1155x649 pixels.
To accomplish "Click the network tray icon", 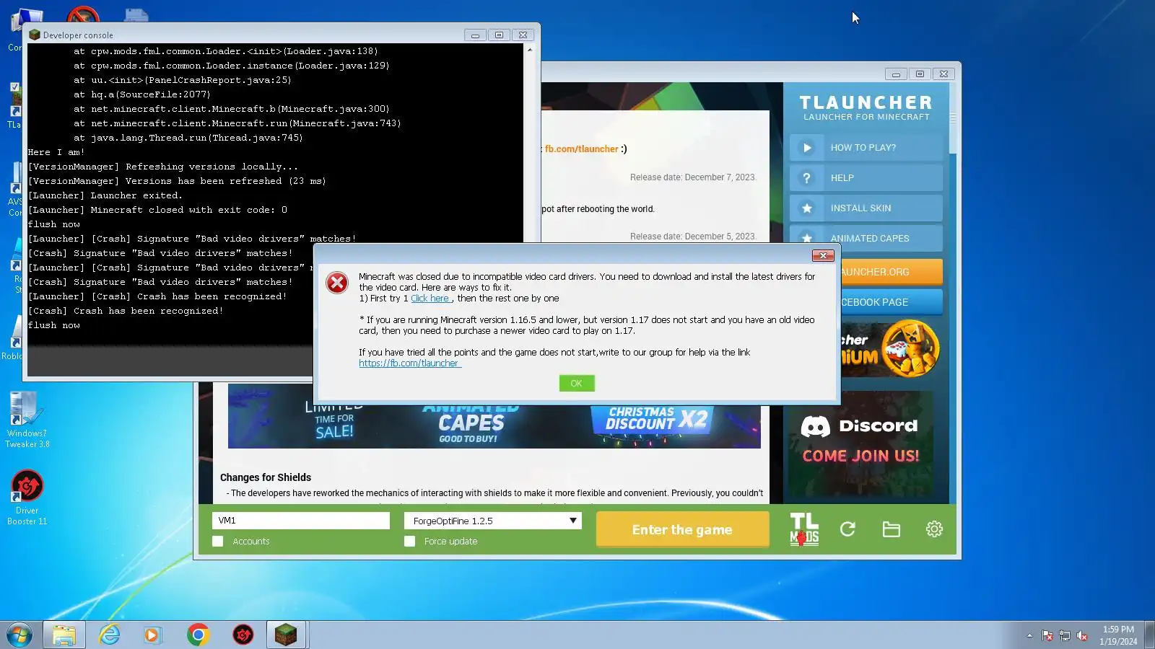I will click(1065, 635).
